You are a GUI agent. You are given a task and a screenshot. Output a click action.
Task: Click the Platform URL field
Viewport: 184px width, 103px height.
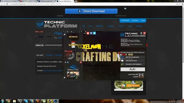[53, 45]
